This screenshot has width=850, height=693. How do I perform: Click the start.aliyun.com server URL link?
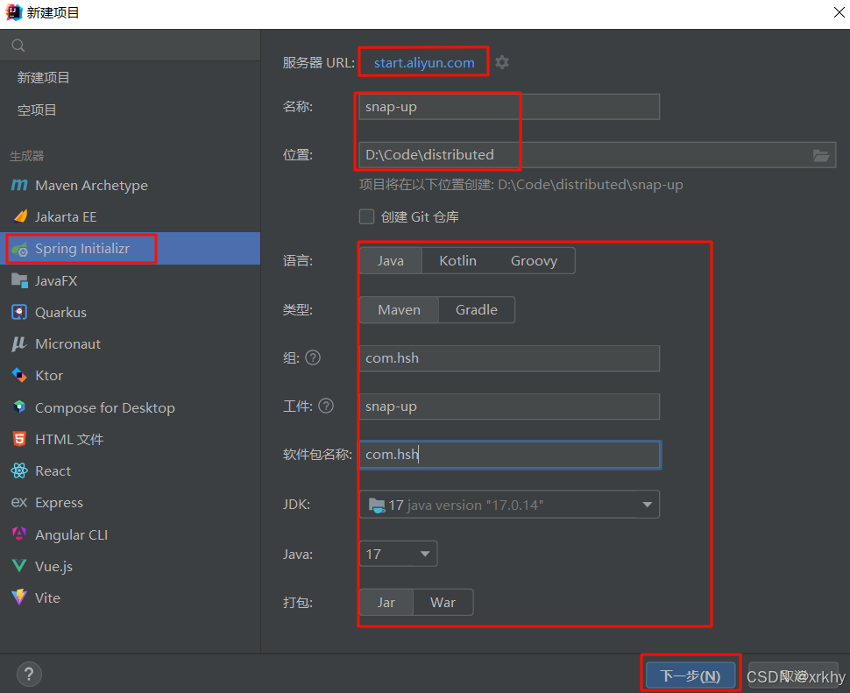pyautogui.click(x=424, y=63)
